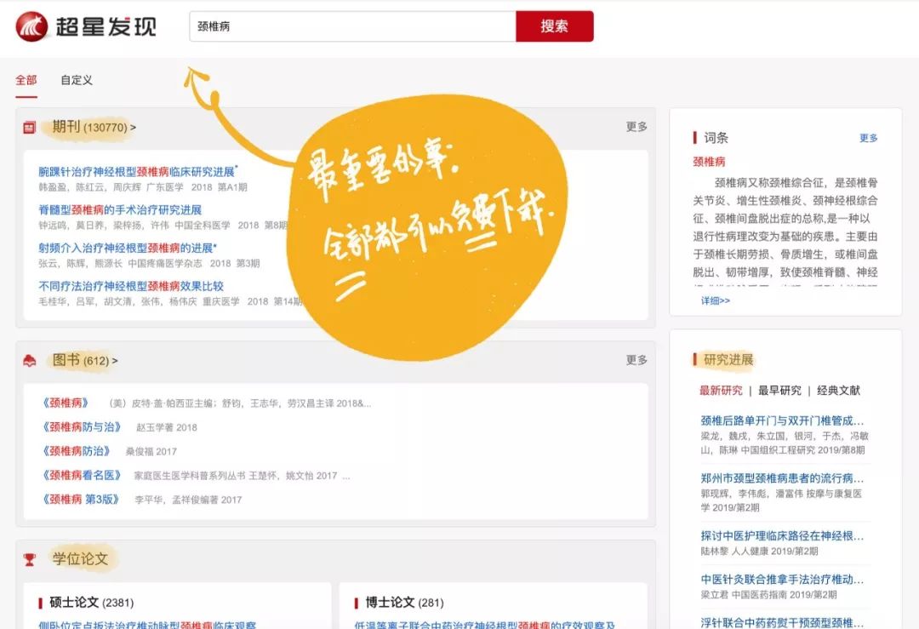Open the book 《颈椎病看名医》
Image resolution: width=919 pixels, height=629 pixels.
click(x=82, y=475)
